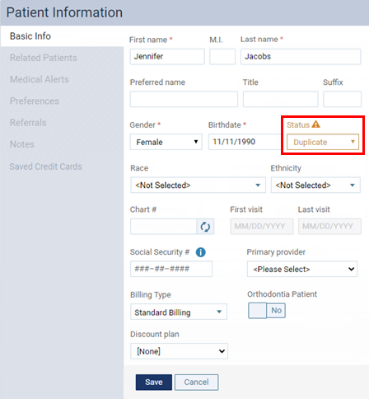
Task: Click the Birthdate field
Action: (x=245, y=142)
